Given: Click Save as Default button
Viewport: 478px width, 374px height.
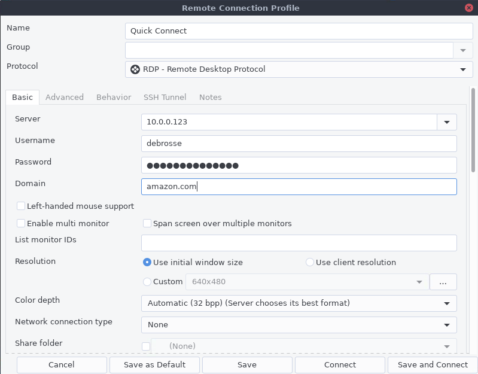Looking at the screenshot, I should (154, 365).
